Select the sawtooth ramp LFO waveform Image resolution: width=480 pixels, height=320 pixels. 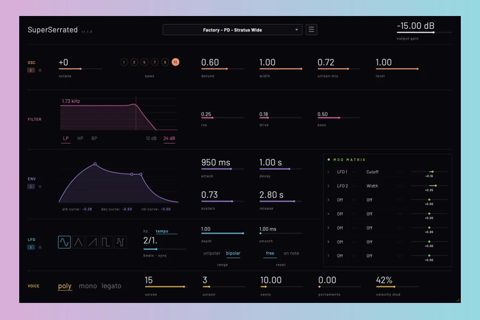point(92,242)
